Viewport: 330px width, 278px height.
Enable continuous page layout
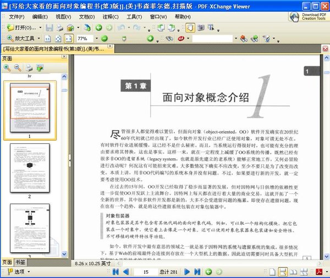coord(282,272)
